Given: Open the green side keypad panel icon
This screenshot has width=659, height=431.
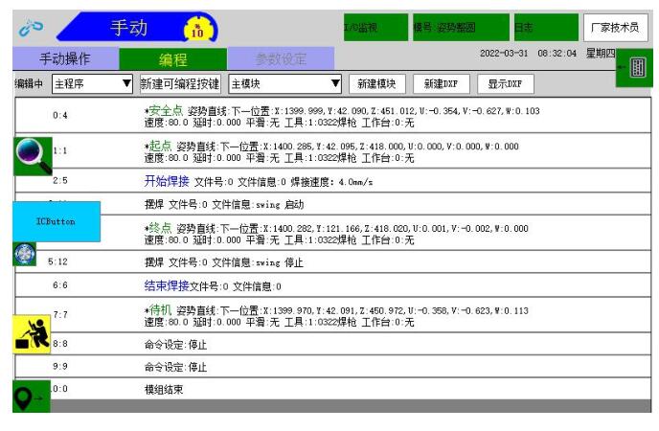Looking at the screenshot, I should pos(634,68).
